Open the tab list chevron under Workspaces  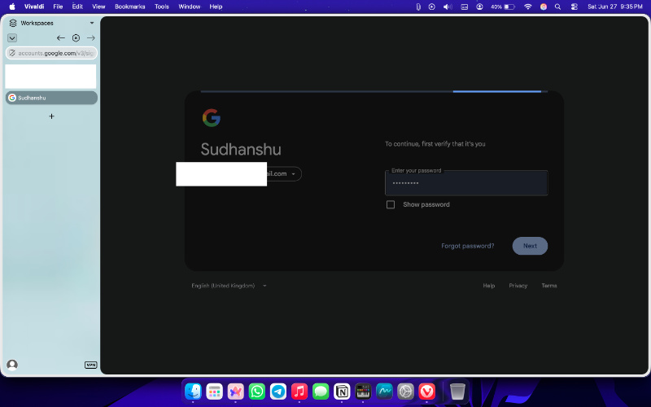click(12, 37)
